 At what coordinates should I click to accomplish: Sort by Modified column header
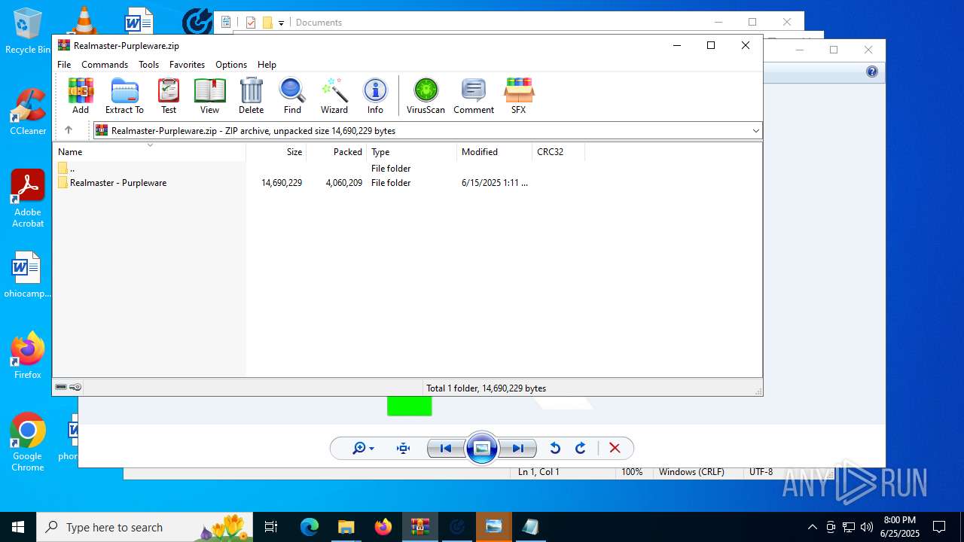click(x=495, y=152)
